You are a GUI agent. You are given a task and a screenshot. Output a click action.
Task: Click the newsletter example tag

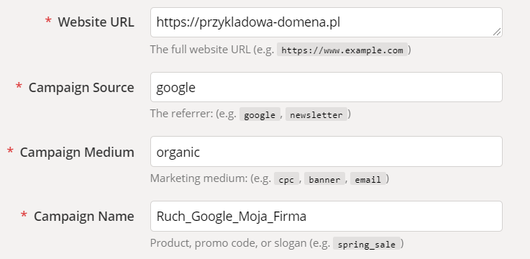316,114
